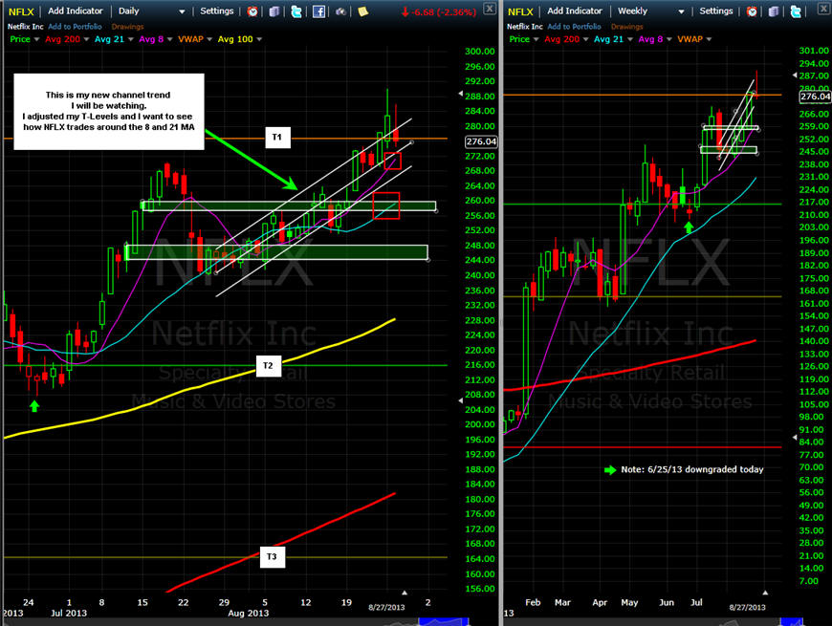Open Drawings link in Daily chart
The height and width of the screenshot is (626, 832).
coord(127,27)
